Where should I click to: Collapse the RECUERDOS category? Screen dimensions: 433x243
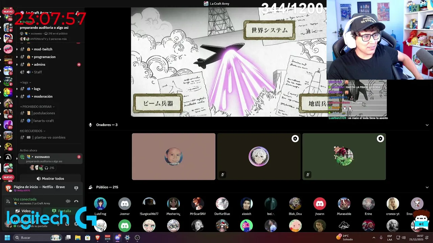(32, 131)
